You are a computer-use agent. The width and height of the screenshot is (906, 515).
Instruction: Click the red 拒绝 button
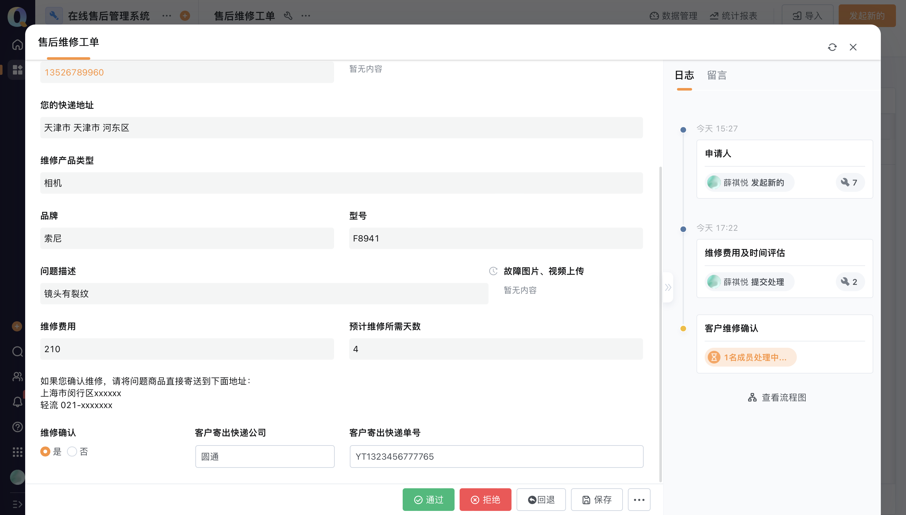pyautogui.click(x=485, y=499)
